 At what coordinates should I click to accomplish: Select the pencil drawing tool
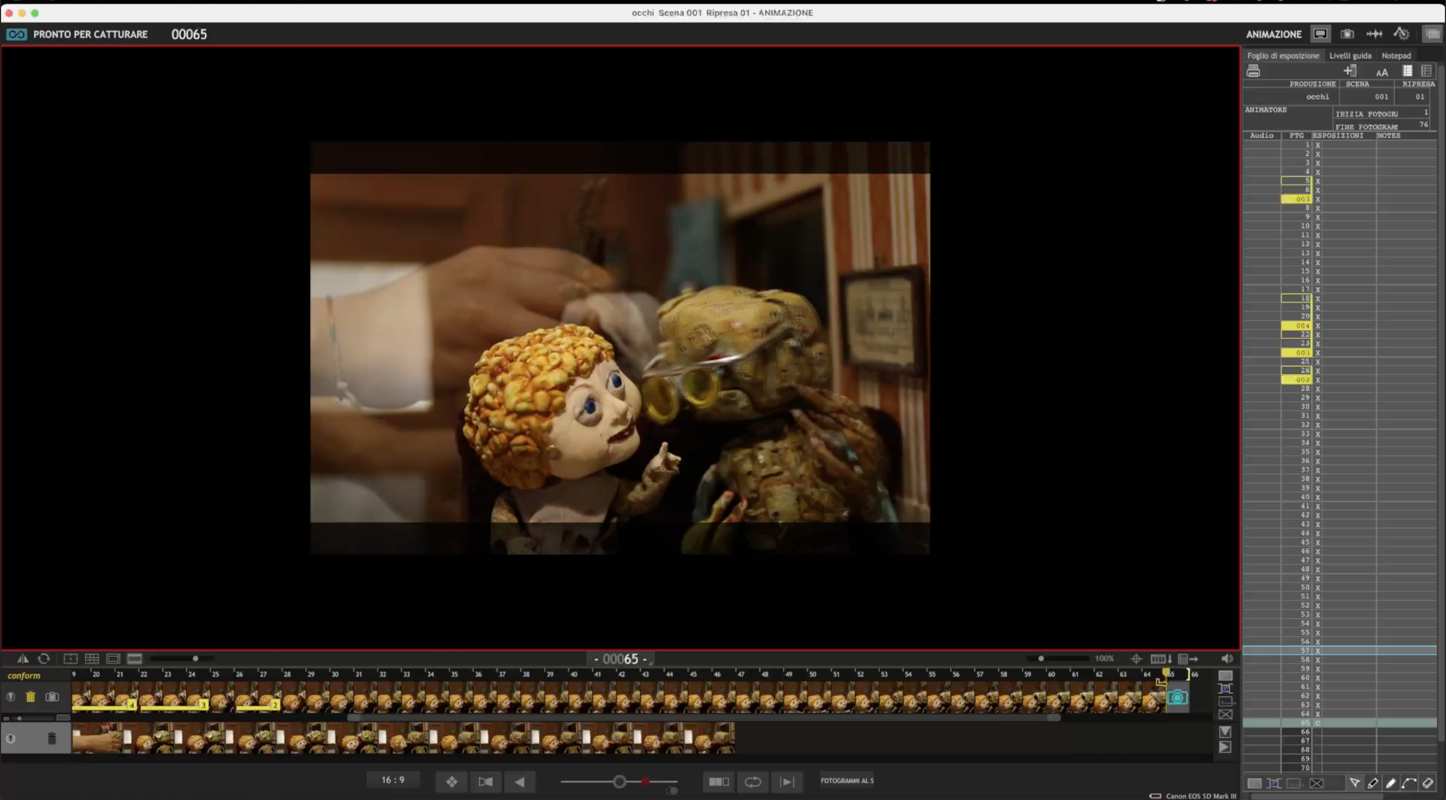[1373, 783]
